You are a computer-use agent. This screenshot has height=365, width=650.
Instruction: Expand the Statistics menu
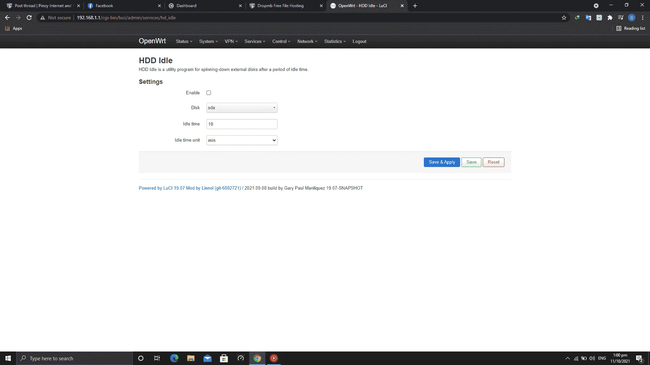[335, 42]
